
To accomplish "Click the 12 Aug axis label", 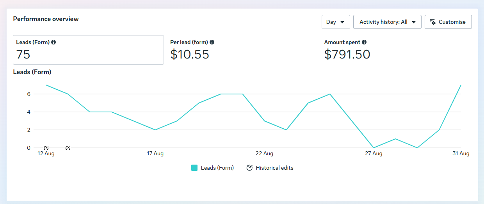I will click(x=46, y=154).
